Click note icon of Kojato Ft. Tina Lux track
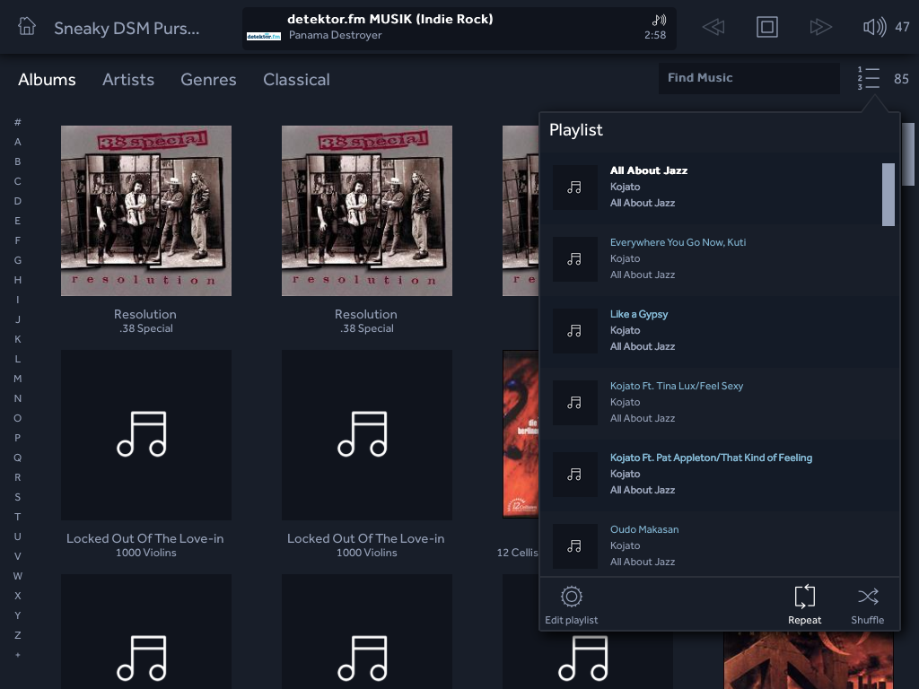This screenshot has width=919, height=689. tap(575, 403)
